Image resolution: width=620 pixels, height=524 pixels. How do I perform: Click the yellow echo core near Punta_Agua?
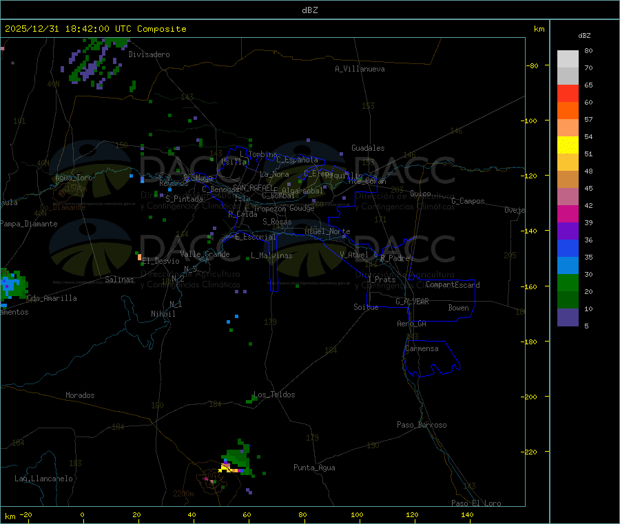pyautogui.click(x=225, y=469)
